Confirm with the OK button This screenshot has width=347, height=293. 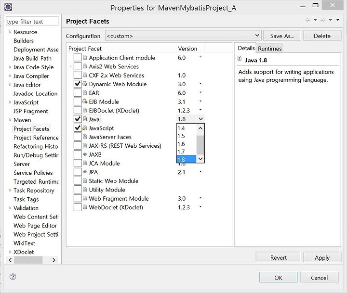click(x=278, y=278)
